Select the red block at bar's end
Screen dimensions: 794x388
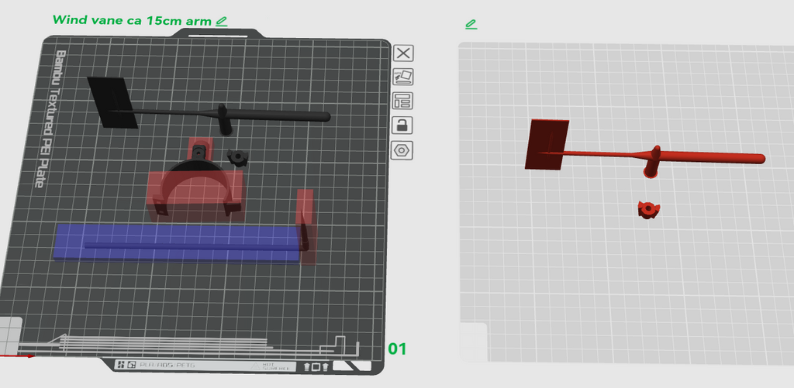click(x=306, y=227)
